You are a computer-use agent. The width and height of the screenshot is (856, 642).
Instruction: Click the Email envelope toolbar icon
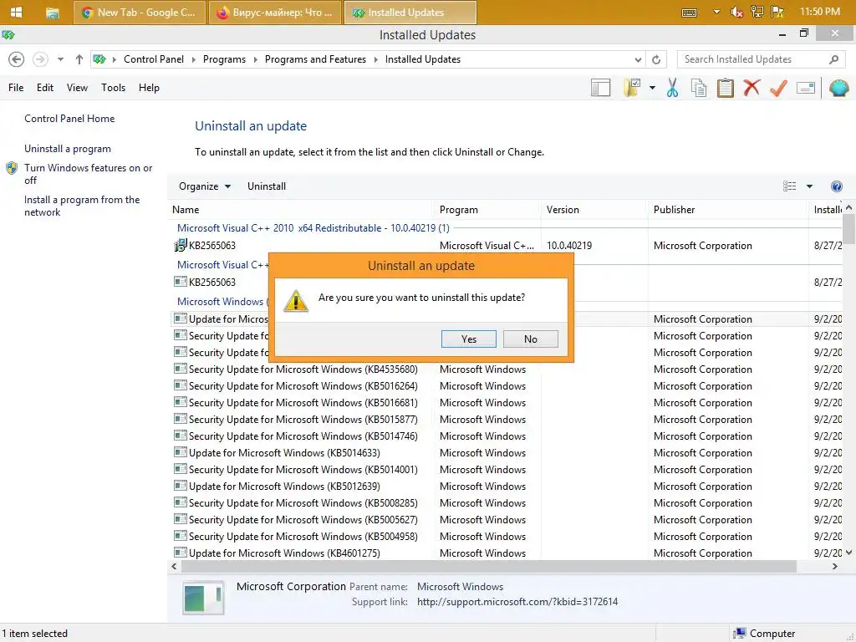[x=806, y=88]
